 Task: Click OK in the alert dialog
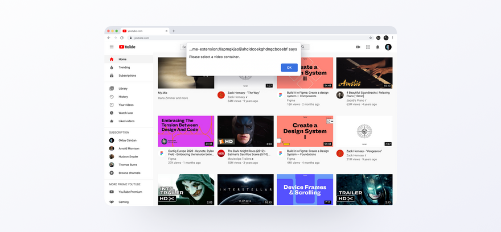289,68
